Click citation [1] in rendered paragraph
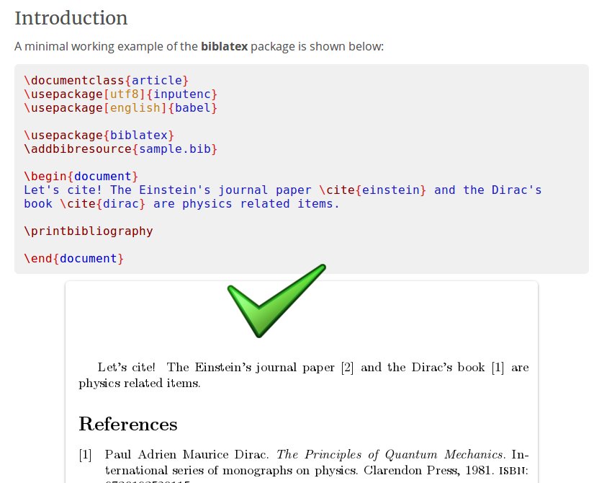Viewport: 594px width, 483px height. point(498,368)
